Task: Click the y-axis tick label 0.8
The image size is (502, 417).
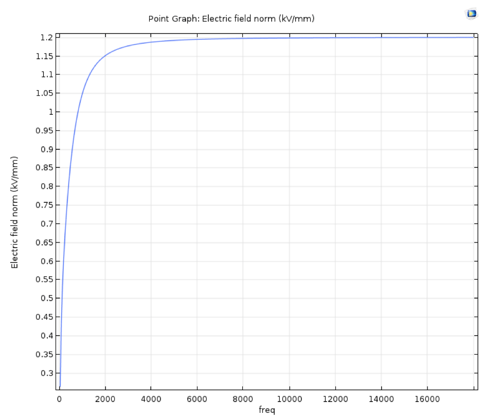Action: coord(47,186)
